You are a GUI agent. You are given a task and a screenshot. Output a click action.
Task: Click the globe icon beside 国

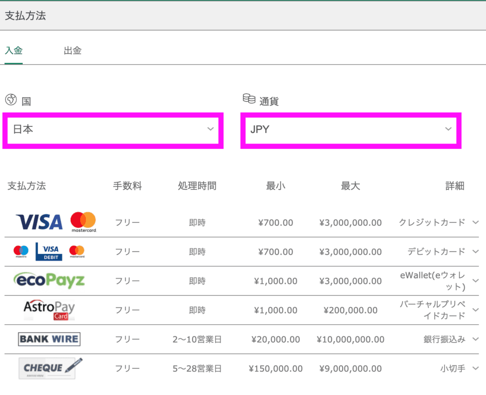(x=11, y=100)
